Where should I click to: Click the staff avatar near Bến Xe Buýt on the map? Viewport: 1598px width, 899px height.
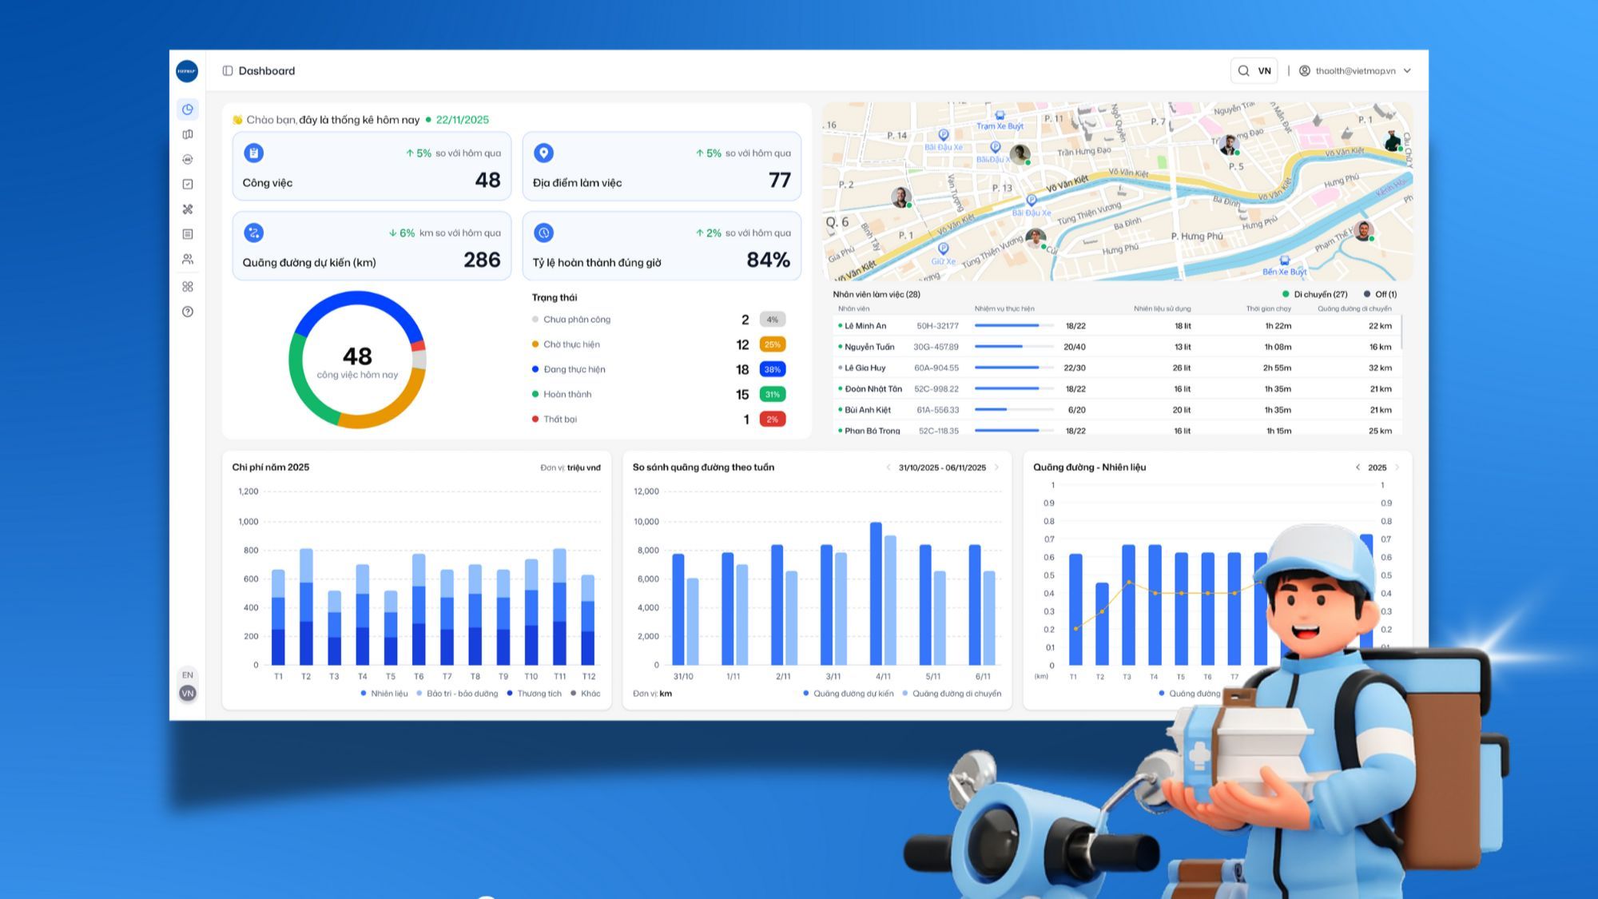click(x=1364, y=231)
